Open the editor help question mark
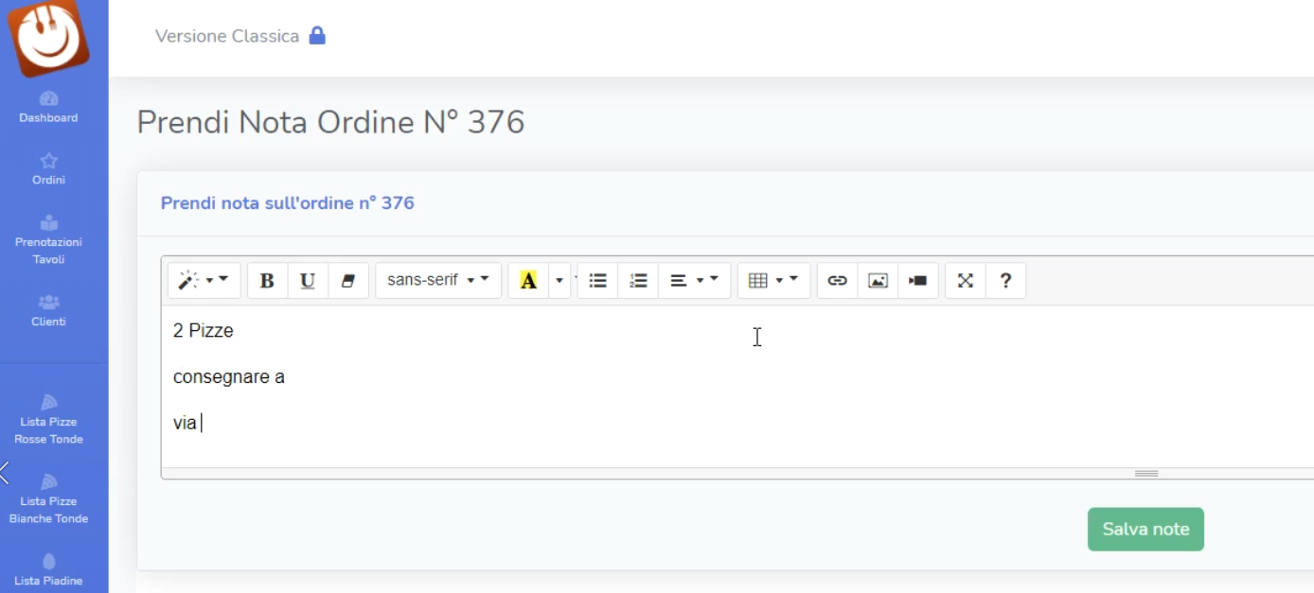 click(x=1005, y=281)
